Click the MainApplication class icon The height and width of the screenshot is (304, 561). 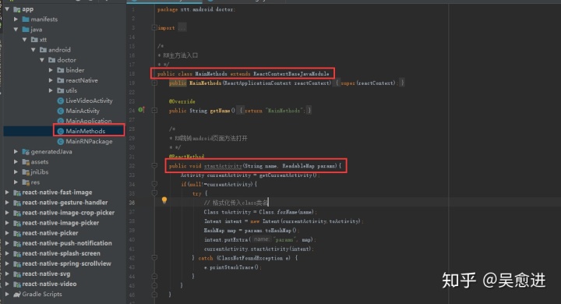(61, 121)
